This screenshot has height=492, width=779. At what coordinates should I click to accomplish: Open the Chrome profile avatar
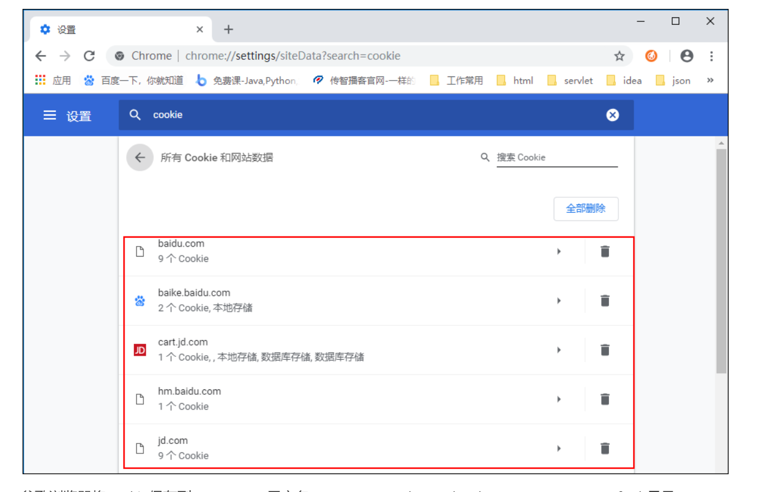point(687,56)
